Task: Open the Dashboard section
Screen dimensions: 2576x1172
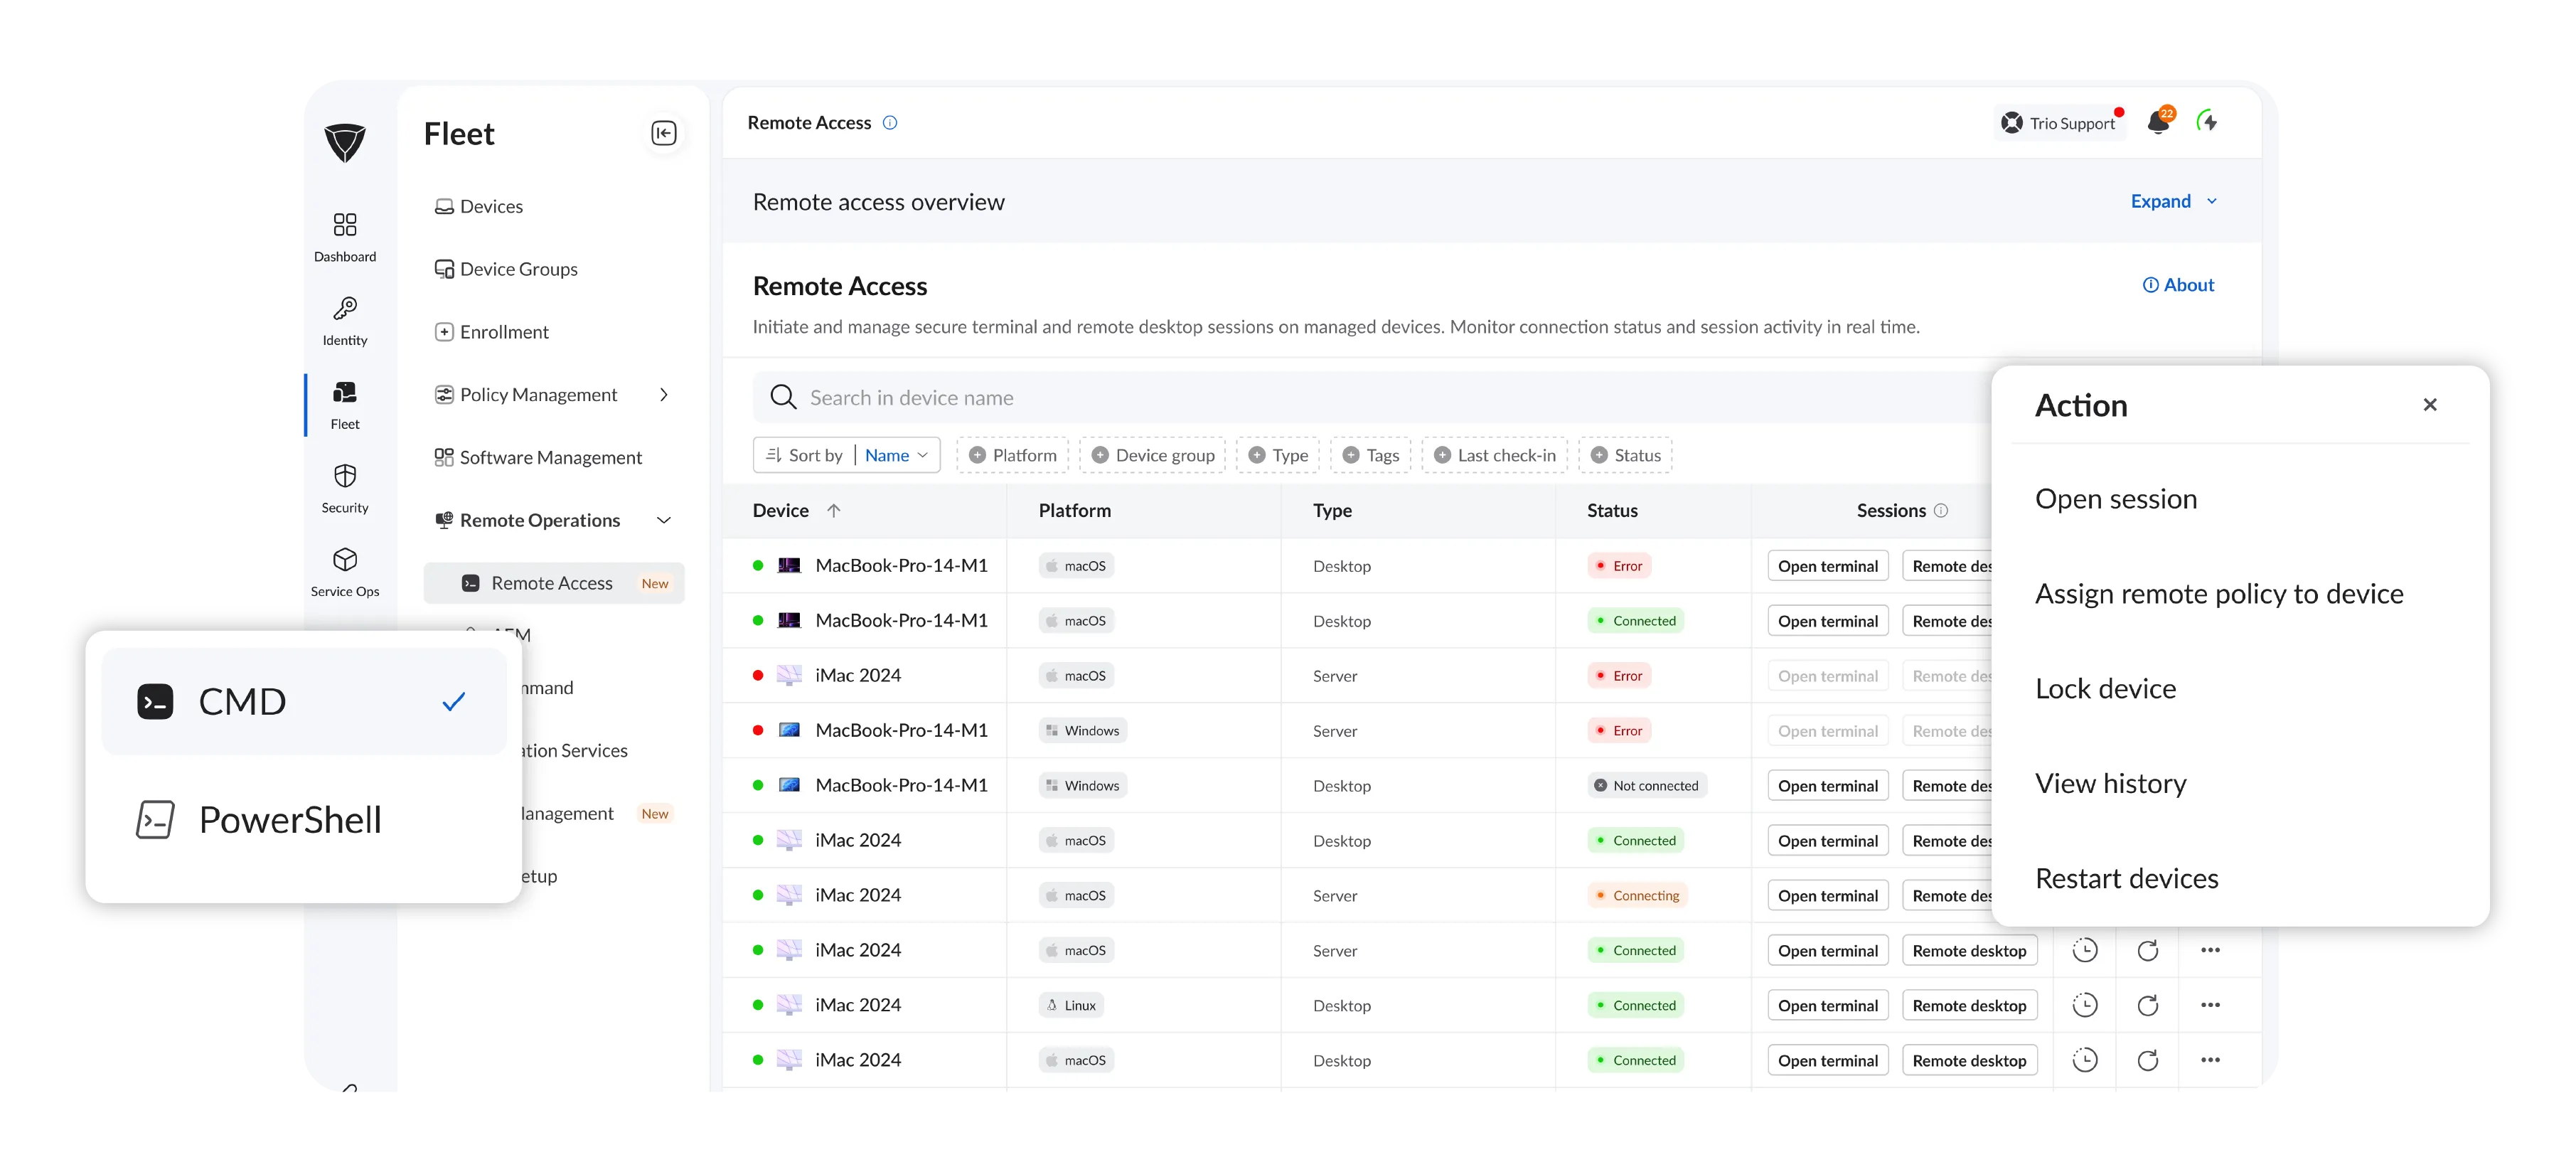Action: click(345, 237)
